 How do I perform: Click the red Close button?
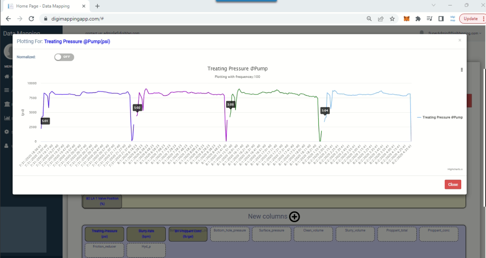pos(453,184)
